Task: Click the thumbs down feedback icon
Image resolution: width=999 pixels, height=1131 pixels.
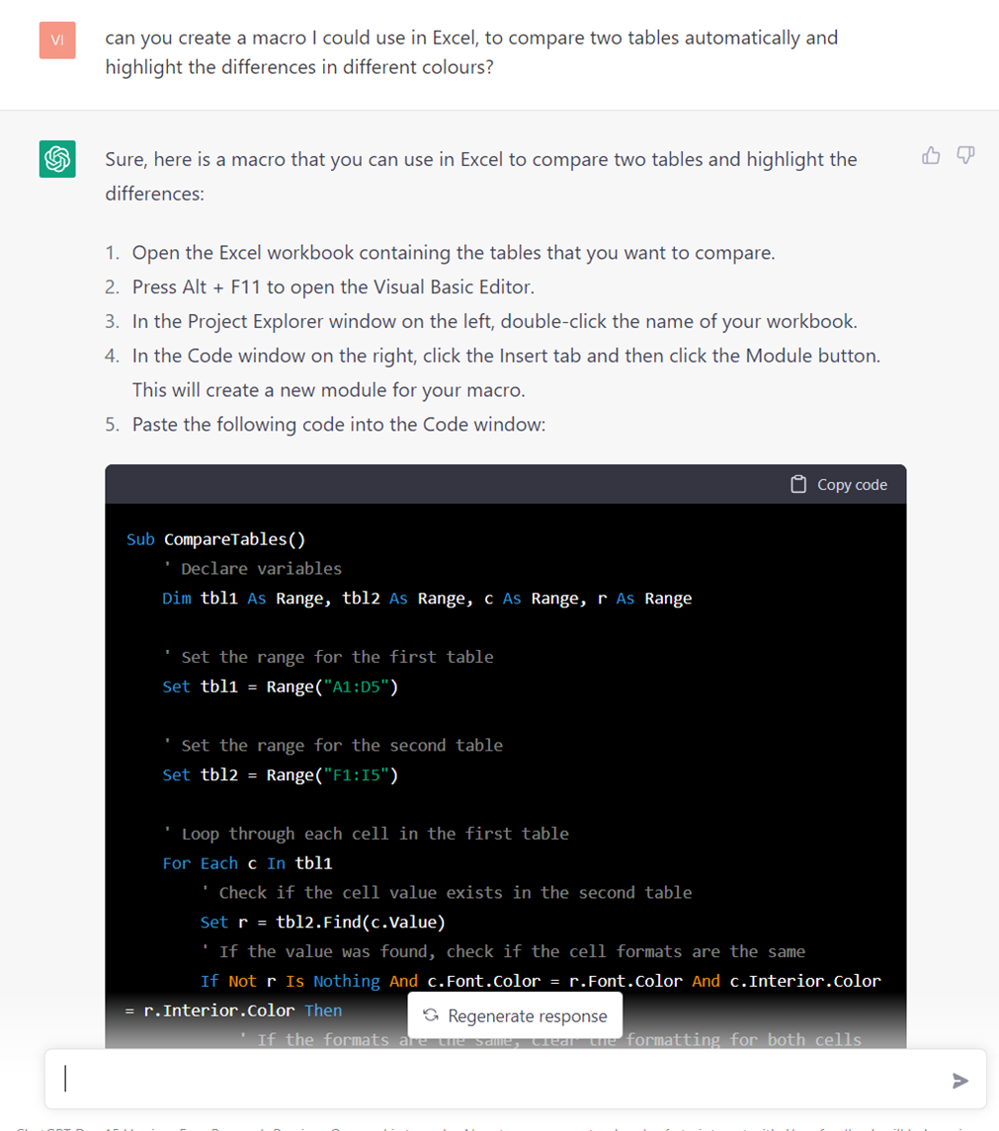Action: coord(965,155)
